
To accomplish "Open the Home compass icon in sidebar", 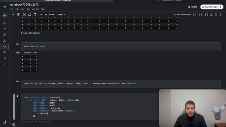I will pyautogui.click(x=5, y=23).
